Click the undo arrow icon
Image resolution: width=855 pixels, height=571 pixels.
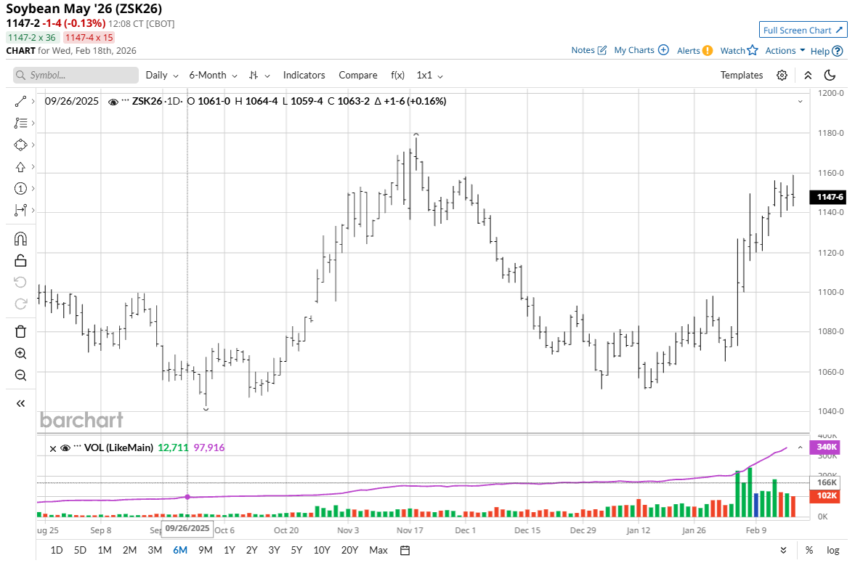[21, 282]
